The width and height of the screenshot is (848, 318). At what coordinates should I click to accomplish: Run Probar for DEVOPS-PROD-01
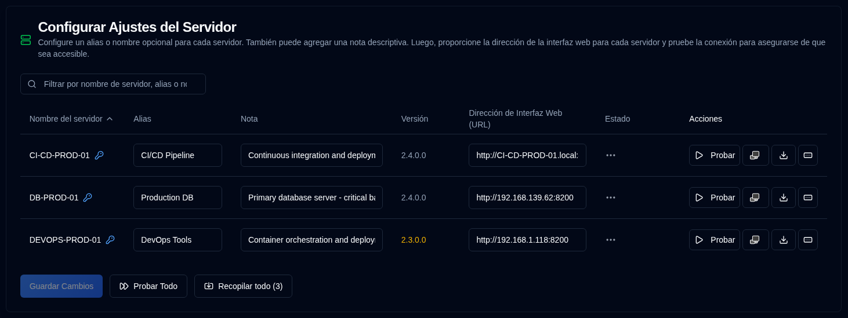(715, 240)
